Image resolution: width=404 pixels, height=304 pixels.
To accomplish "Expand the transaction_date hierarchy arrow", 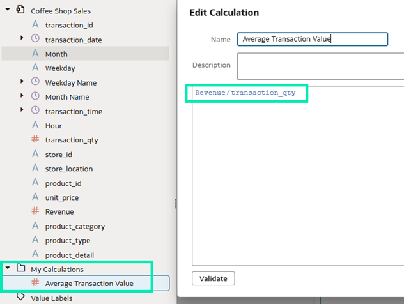I will [x=22, y=40].
